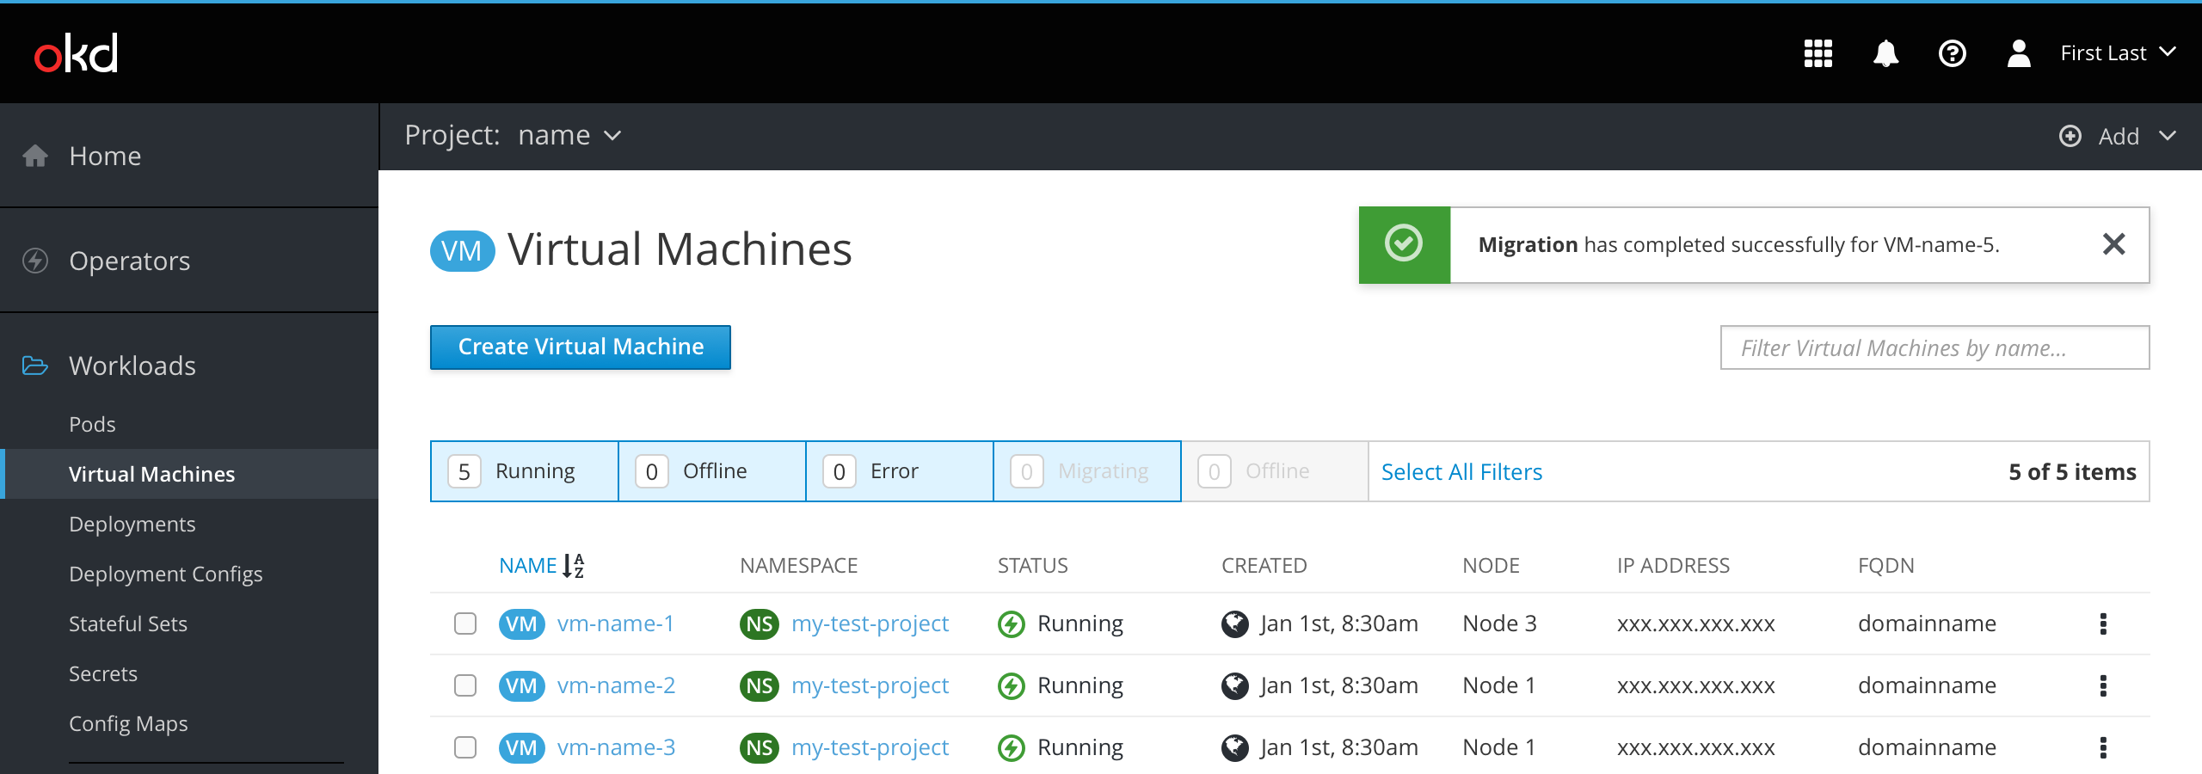Click the NS badge in vm-name-2 row
Image resolution: width=2202 pixels, height=774 pixels.
[x=759, y=685]
